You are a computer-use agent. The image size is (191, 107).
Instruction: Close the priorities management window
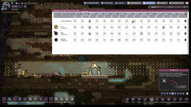click(x=188, y=11)
